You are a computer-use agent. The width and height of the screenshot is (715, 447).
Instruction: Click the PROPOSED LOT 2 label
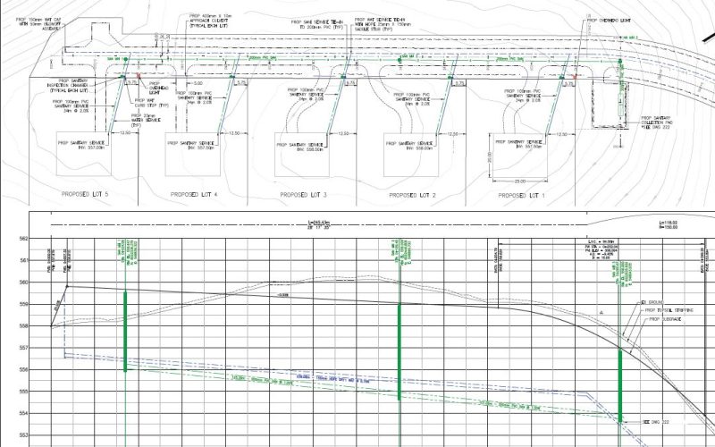pyautogui.click(x=411, y=194)
